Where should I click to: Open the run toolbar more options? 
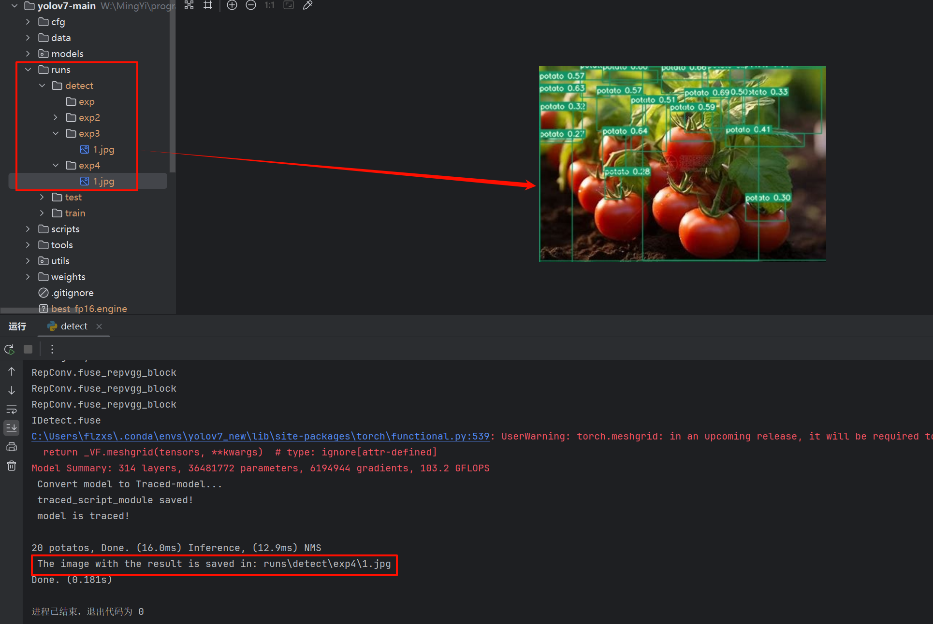52,349
